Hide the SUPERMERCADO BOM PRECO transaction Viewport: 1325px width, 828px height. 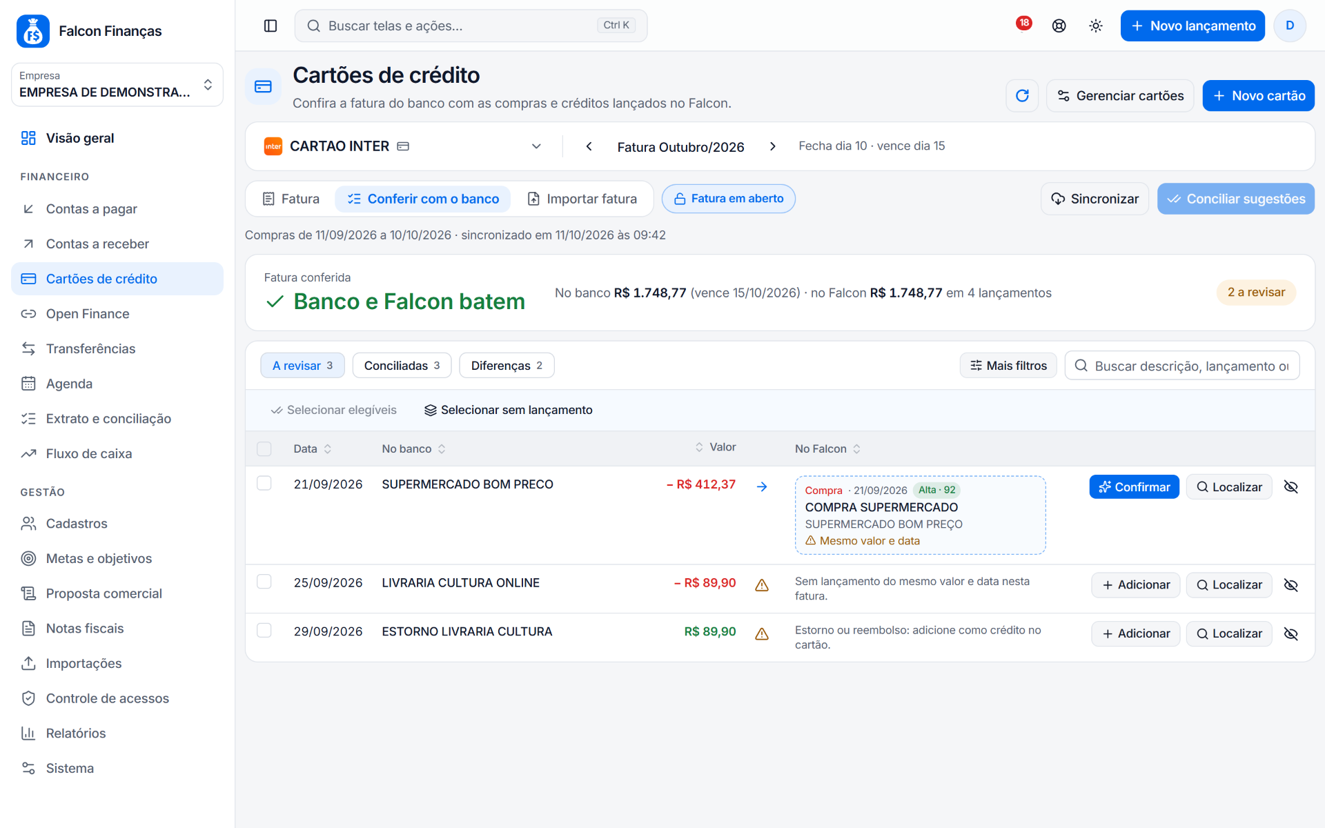(1290, 486)
